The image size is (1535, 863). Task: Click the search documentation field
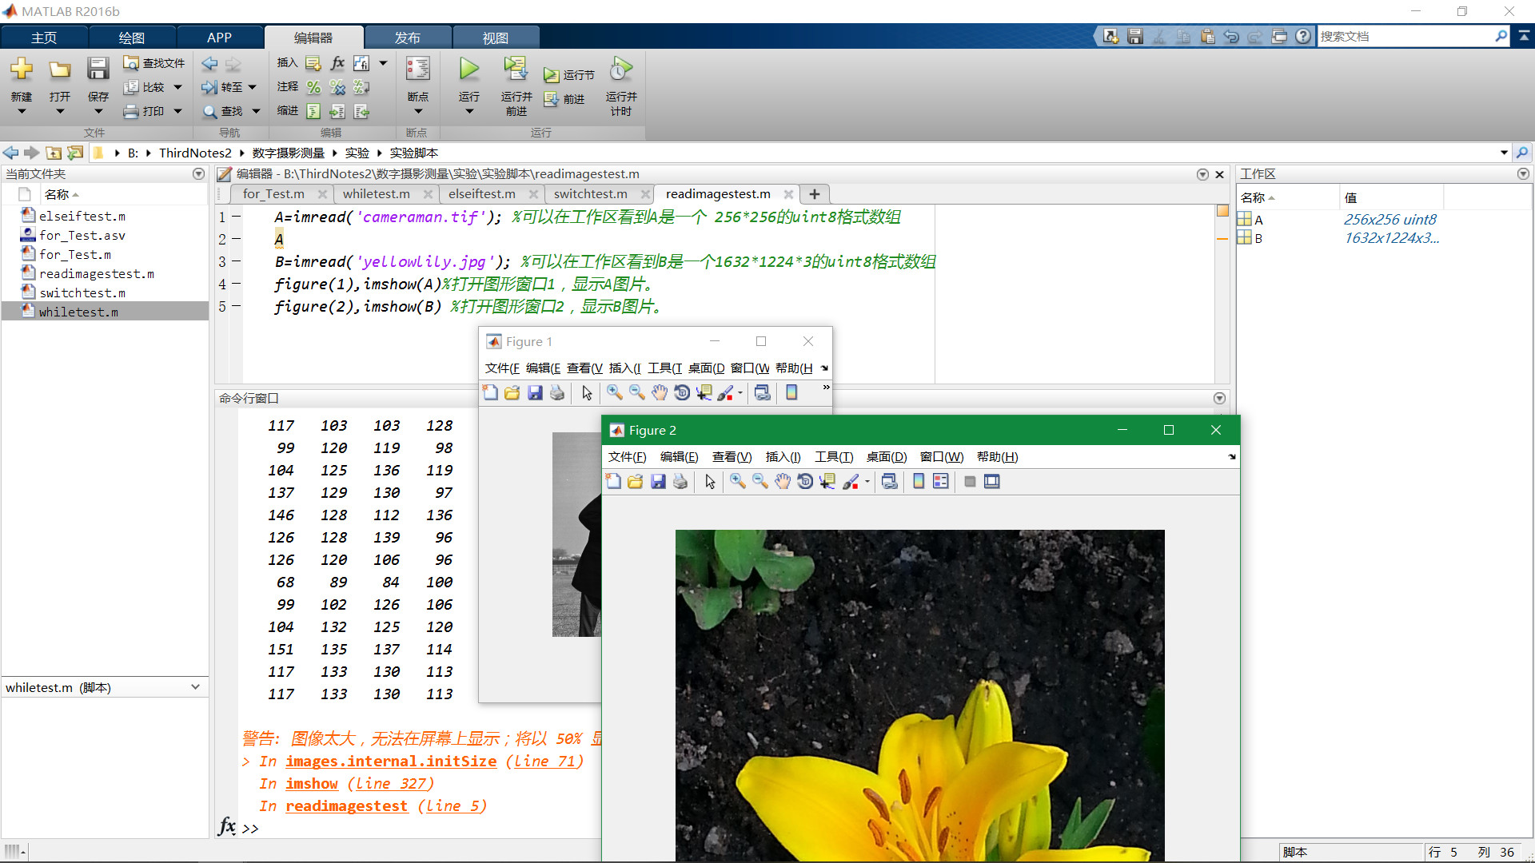pyautogui.click(x=1405, y=36)
